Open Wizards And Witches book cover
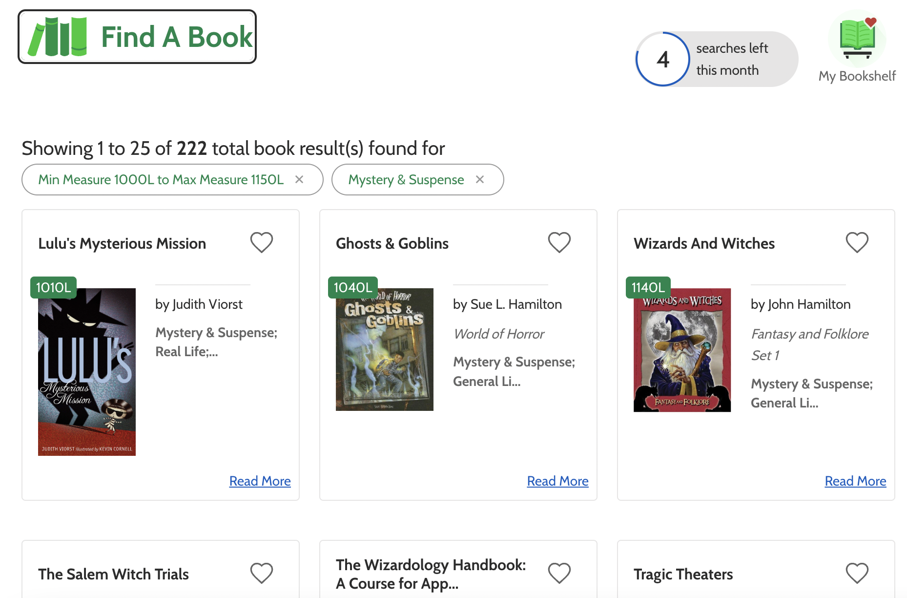The width and height of the screenshot is (907, 598). click(682, 350)
